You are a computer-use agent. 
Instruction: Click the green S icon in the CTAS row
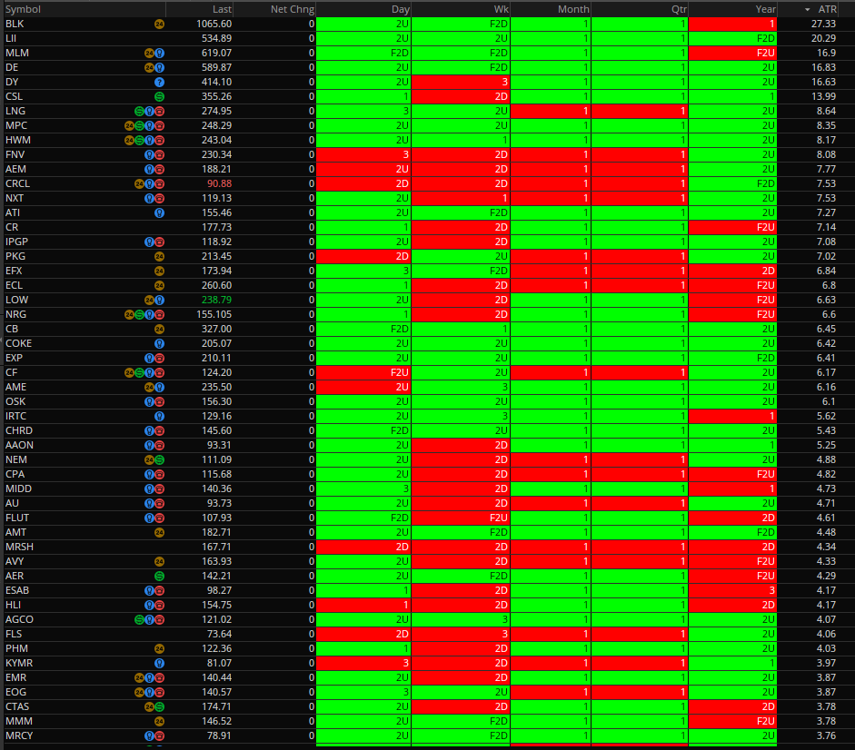[159, 707]
